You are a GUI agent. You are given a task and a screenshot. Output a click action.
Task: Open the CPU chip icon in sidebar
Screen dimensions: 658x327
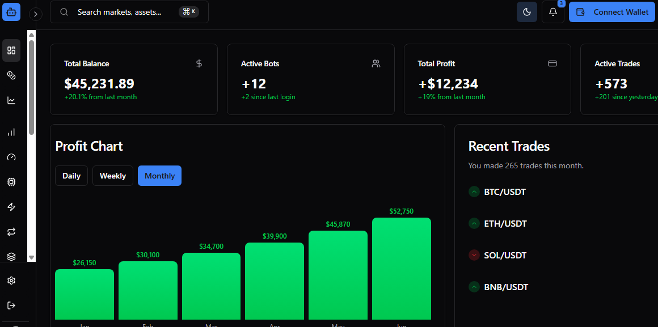[11, 182]
